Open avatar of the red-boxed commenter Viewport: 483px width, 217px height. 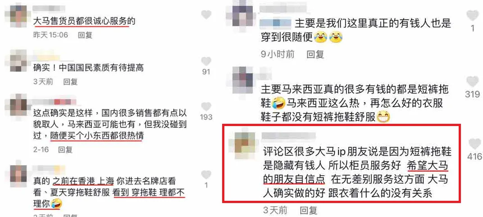click(245, 143)
